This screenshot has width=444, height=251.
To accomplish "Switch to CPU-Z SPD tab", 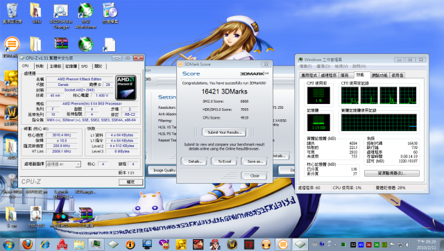I will 85,66.
